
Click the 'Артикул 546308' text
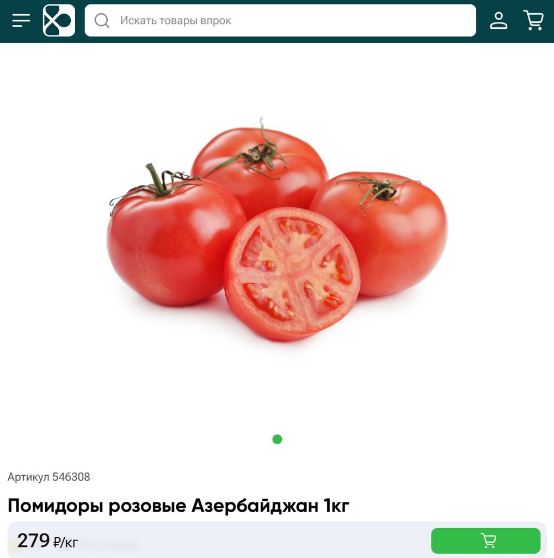(x=48, y=476)
